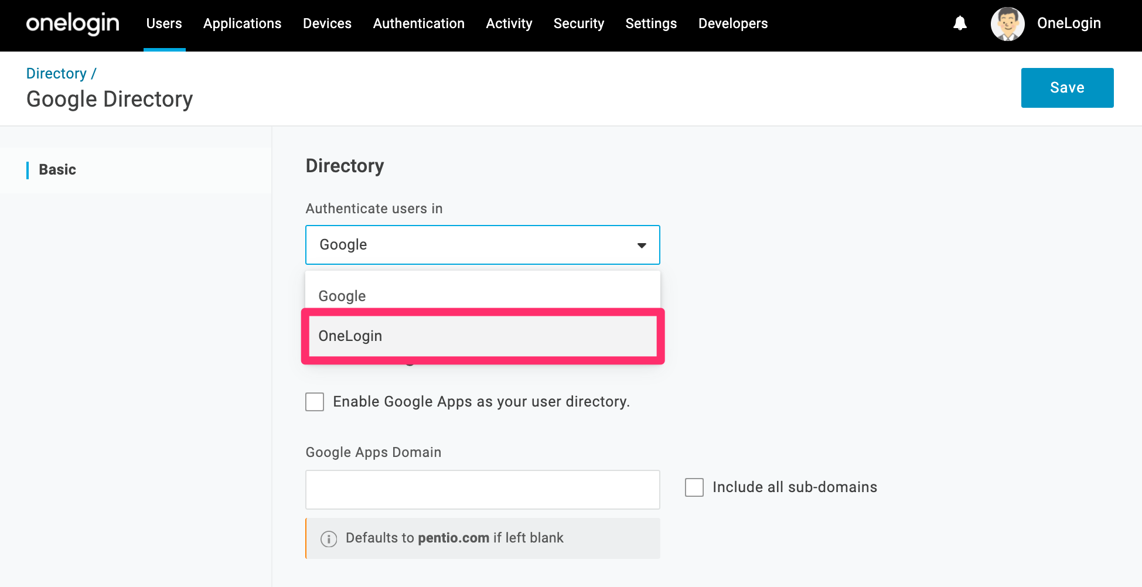1142x587 pixels.
Task: Open the Activity menu
Action: (x=509, y=23)
